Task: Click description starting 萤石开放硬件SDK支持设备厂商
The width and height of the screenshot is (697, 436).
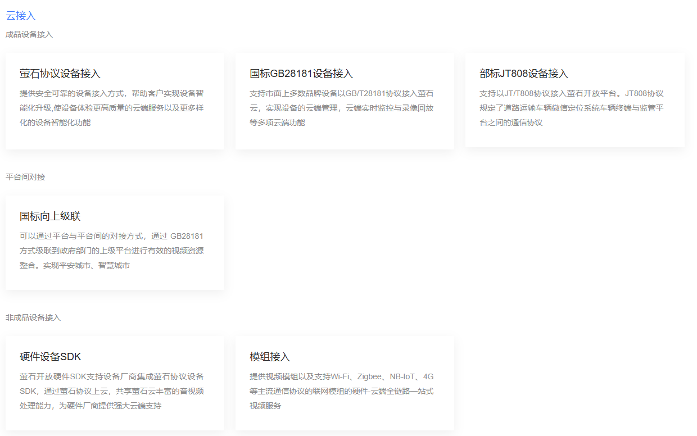Action: coord(112,391)
